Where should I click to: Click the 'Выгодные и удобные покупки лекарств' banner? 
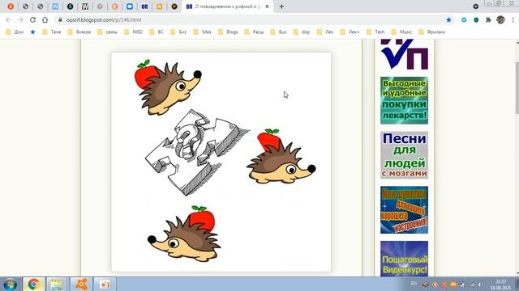pyautogui.click(x=404, y=100)
